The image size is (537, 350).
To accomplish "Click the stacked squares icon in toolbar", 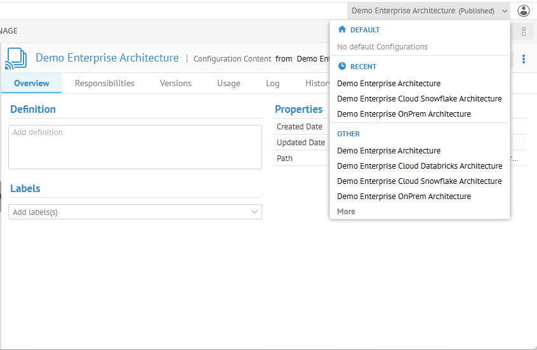I will pos(524,32).
